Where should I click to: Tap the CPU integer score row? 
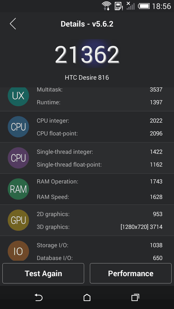click(x=100, y=121)
